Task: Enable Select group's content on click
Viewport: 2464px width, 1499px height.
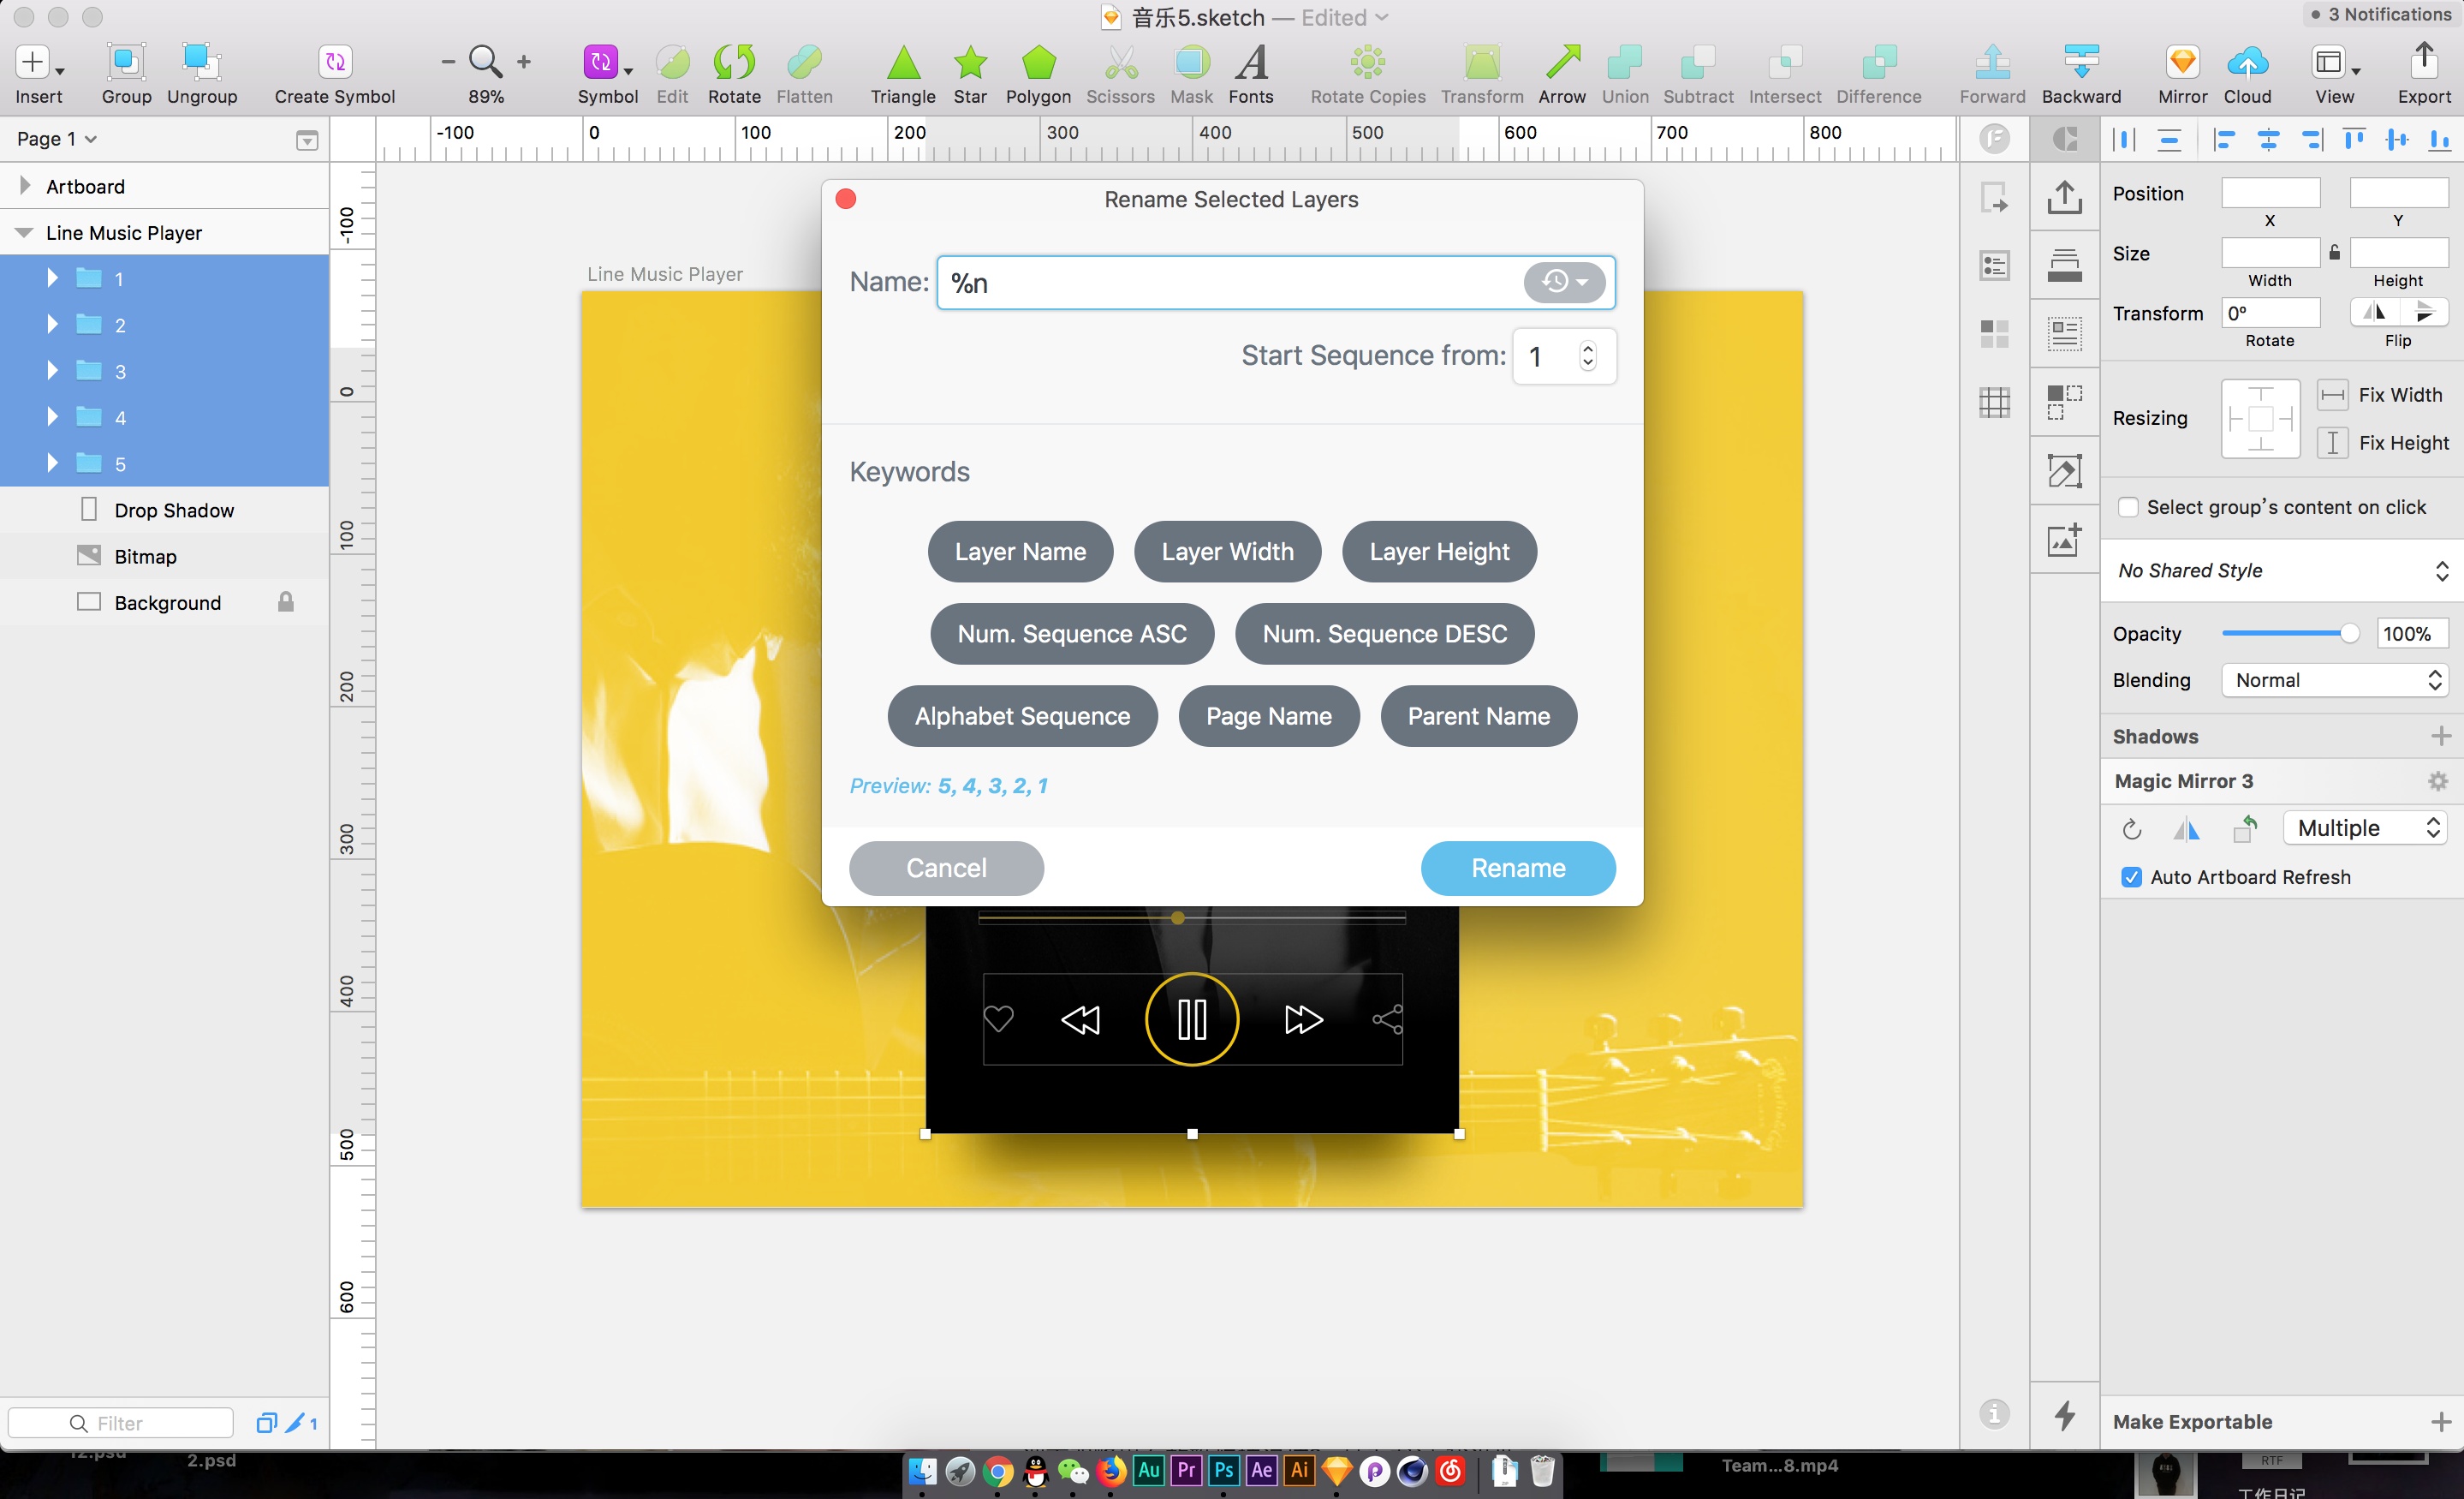Action: click(x=2128, y=507)
